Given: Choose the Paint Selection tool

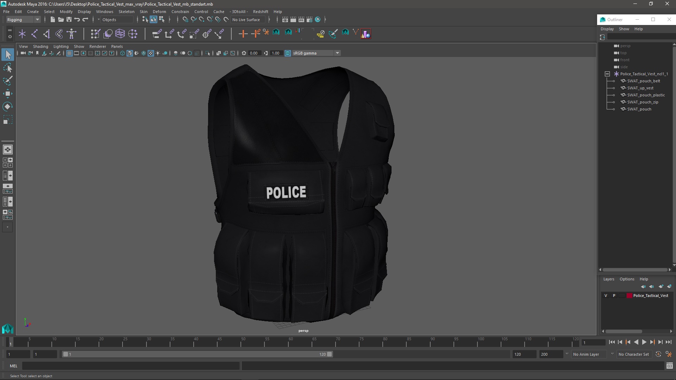Looking at the screenshot, I should coord(8,81).
